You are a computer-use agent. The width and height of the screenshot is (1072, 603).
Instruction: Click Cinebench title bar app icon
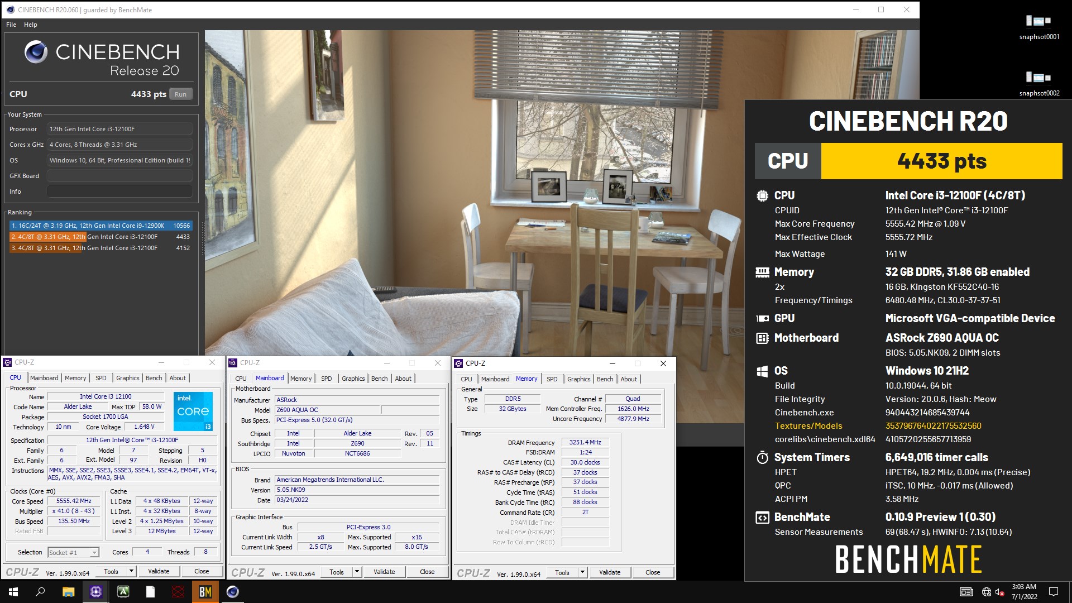point(10,9)
